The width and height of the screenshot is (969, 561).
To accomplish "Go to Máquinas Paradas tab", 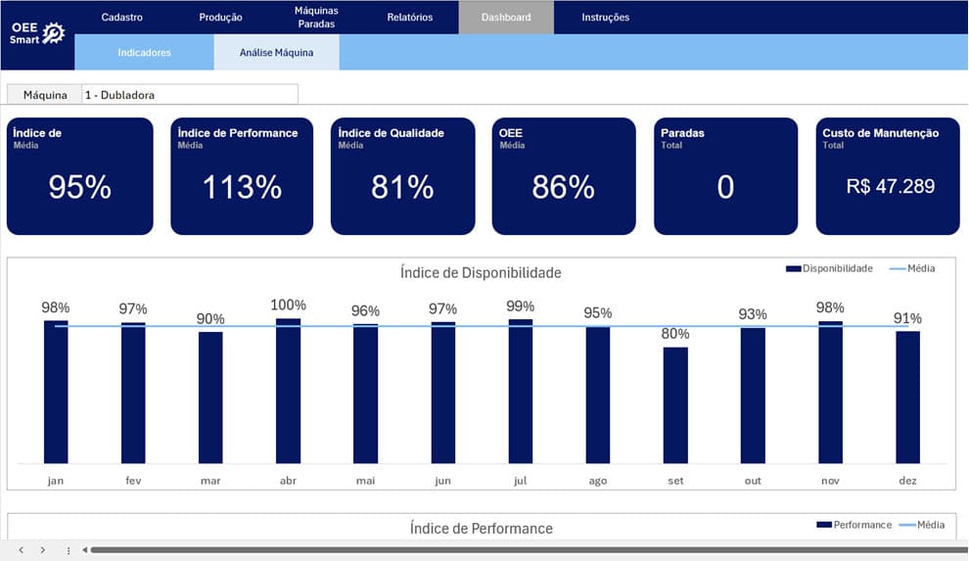I will coord(316,18).
